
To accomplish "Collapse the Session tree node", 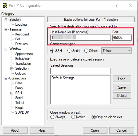I will (x=6, y=20).
